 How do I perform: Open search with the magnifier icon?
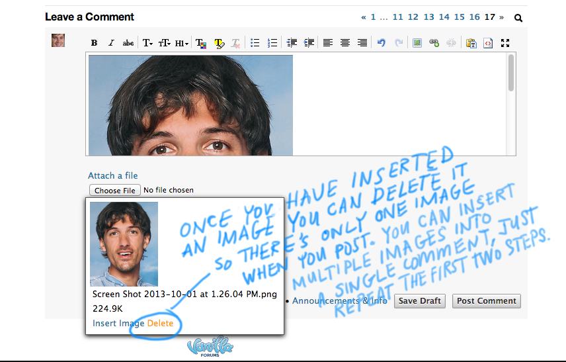518,18
